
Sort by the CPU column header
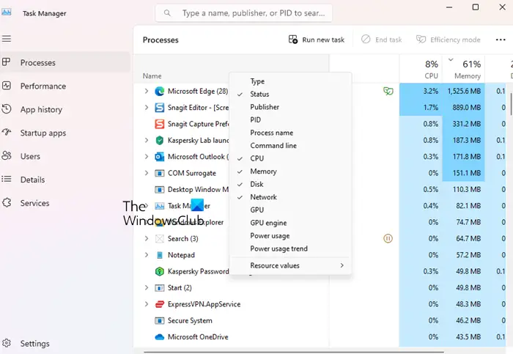(421, 69)
